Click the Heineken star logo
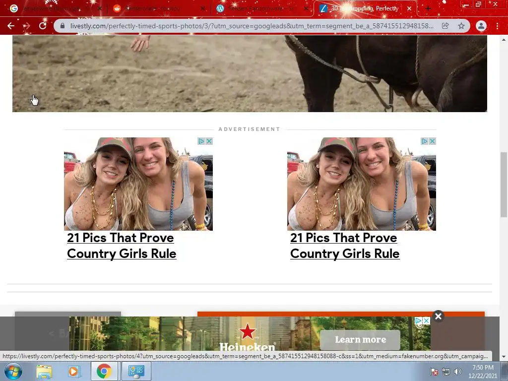The image size is (508, 381). 248,331
